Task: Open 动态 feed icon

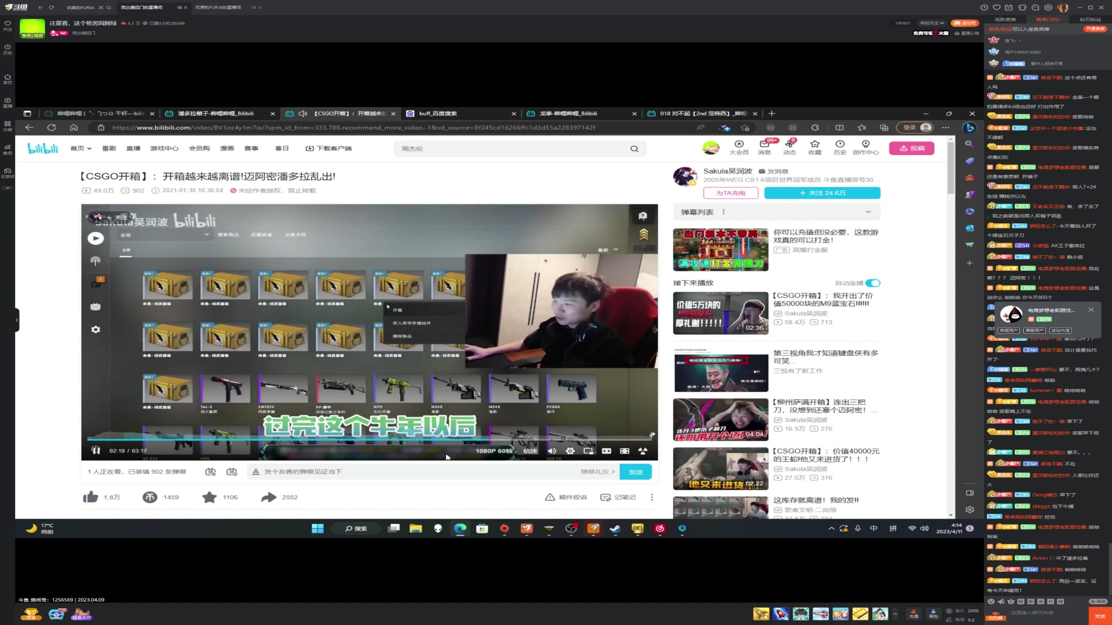Action: (x=789, y=147)
